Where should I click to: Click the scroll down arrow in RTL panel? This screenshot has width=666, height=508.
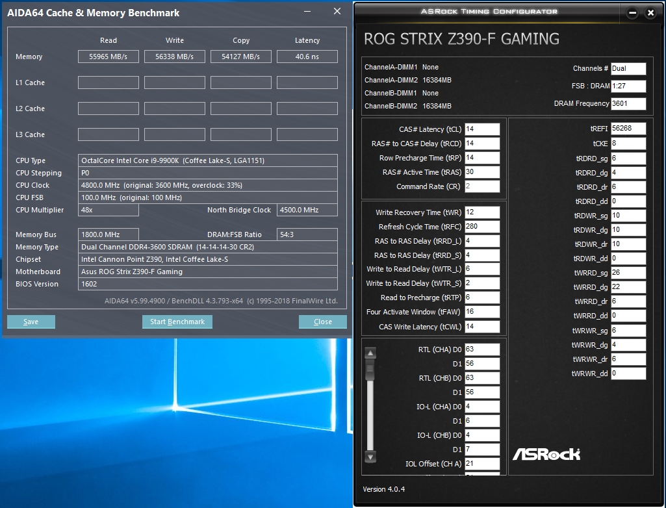point(370,457)
